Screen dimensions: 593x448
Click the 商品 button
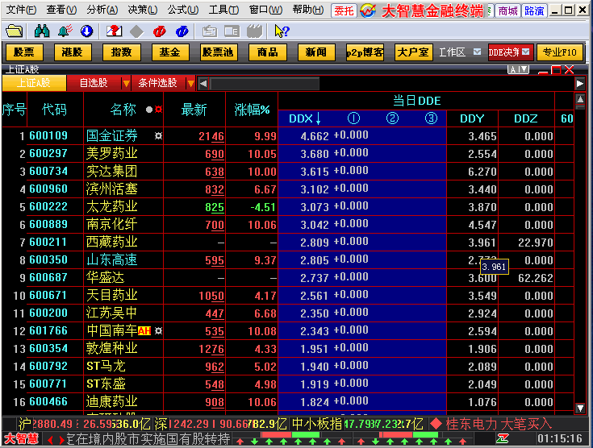click(x=267, y=52)
